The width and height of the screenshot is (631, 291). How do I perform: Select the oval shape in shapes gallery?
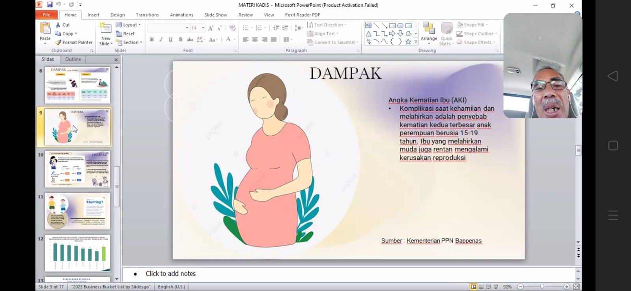tap(400, 26)
